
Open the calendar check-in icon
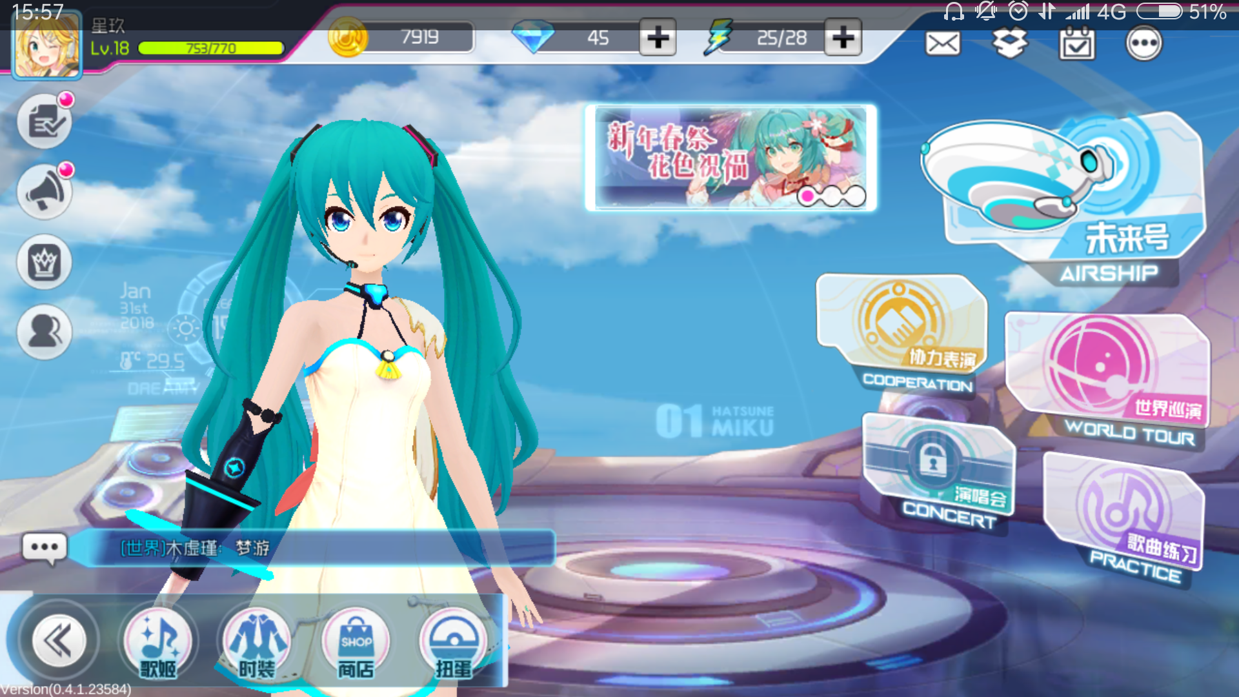point(1077,43)
